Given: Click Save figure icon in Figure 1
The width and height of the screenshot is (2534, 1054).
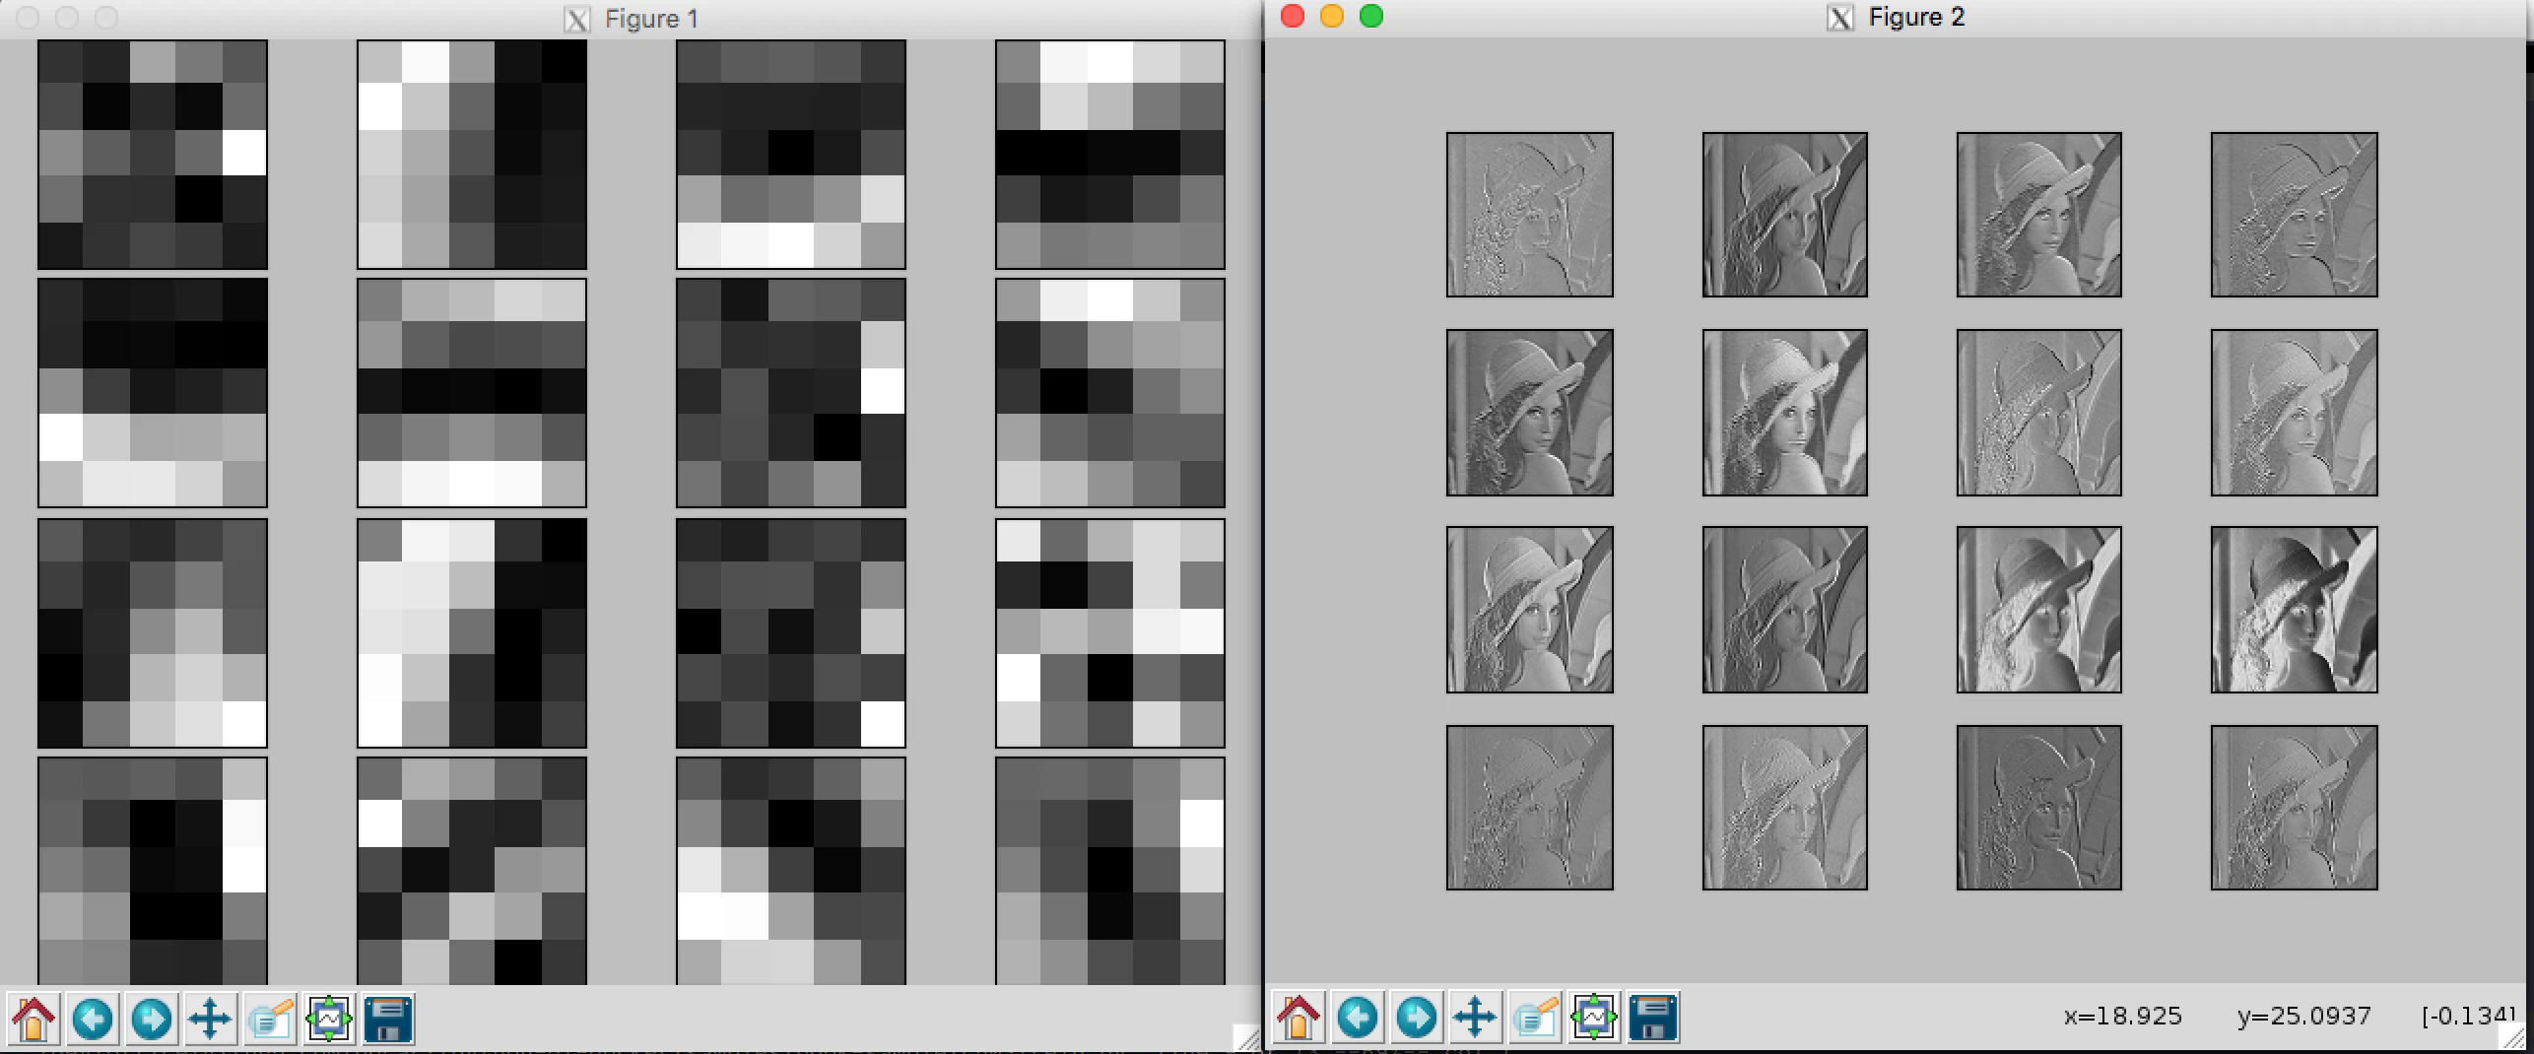Looking at the screenshot, I should [x=388, y=1019].
